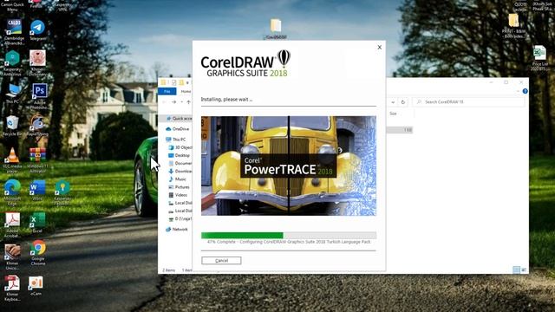This screenshot has height=312, width=555.
Task: Open the Rapid Typing desktop shortcut
Action: [37, 126]
